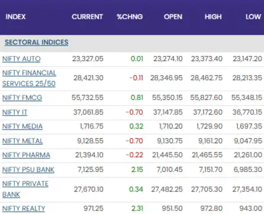This screenshot has height=214, width=264.
Task: Open the NIFTY PRIVATE BANK link
Action: pos(26,189)
